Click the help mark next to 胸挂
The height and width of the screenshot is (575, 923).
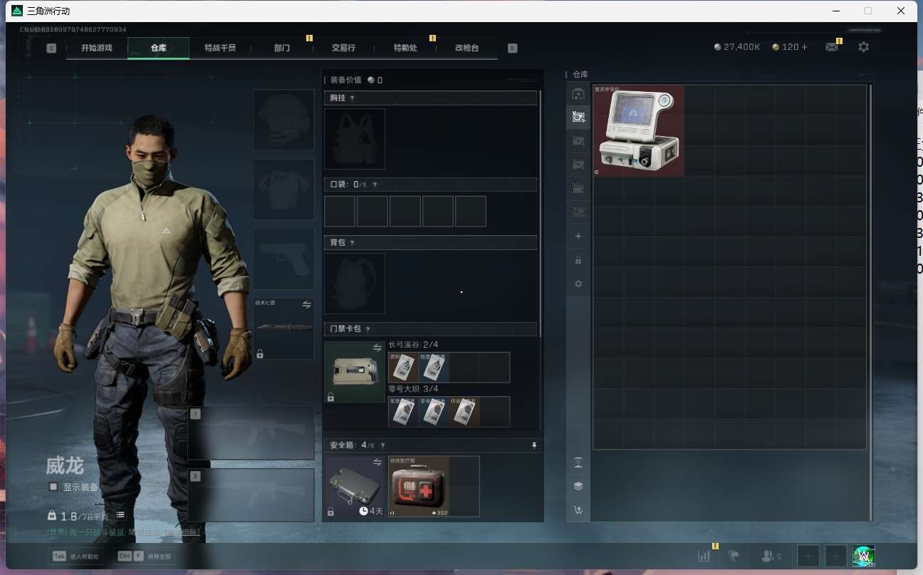coord(352,98)
